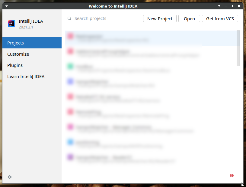Screen dimensions: 246x187
Task: Click the New Project button
Action: click(x=160, y=18)
